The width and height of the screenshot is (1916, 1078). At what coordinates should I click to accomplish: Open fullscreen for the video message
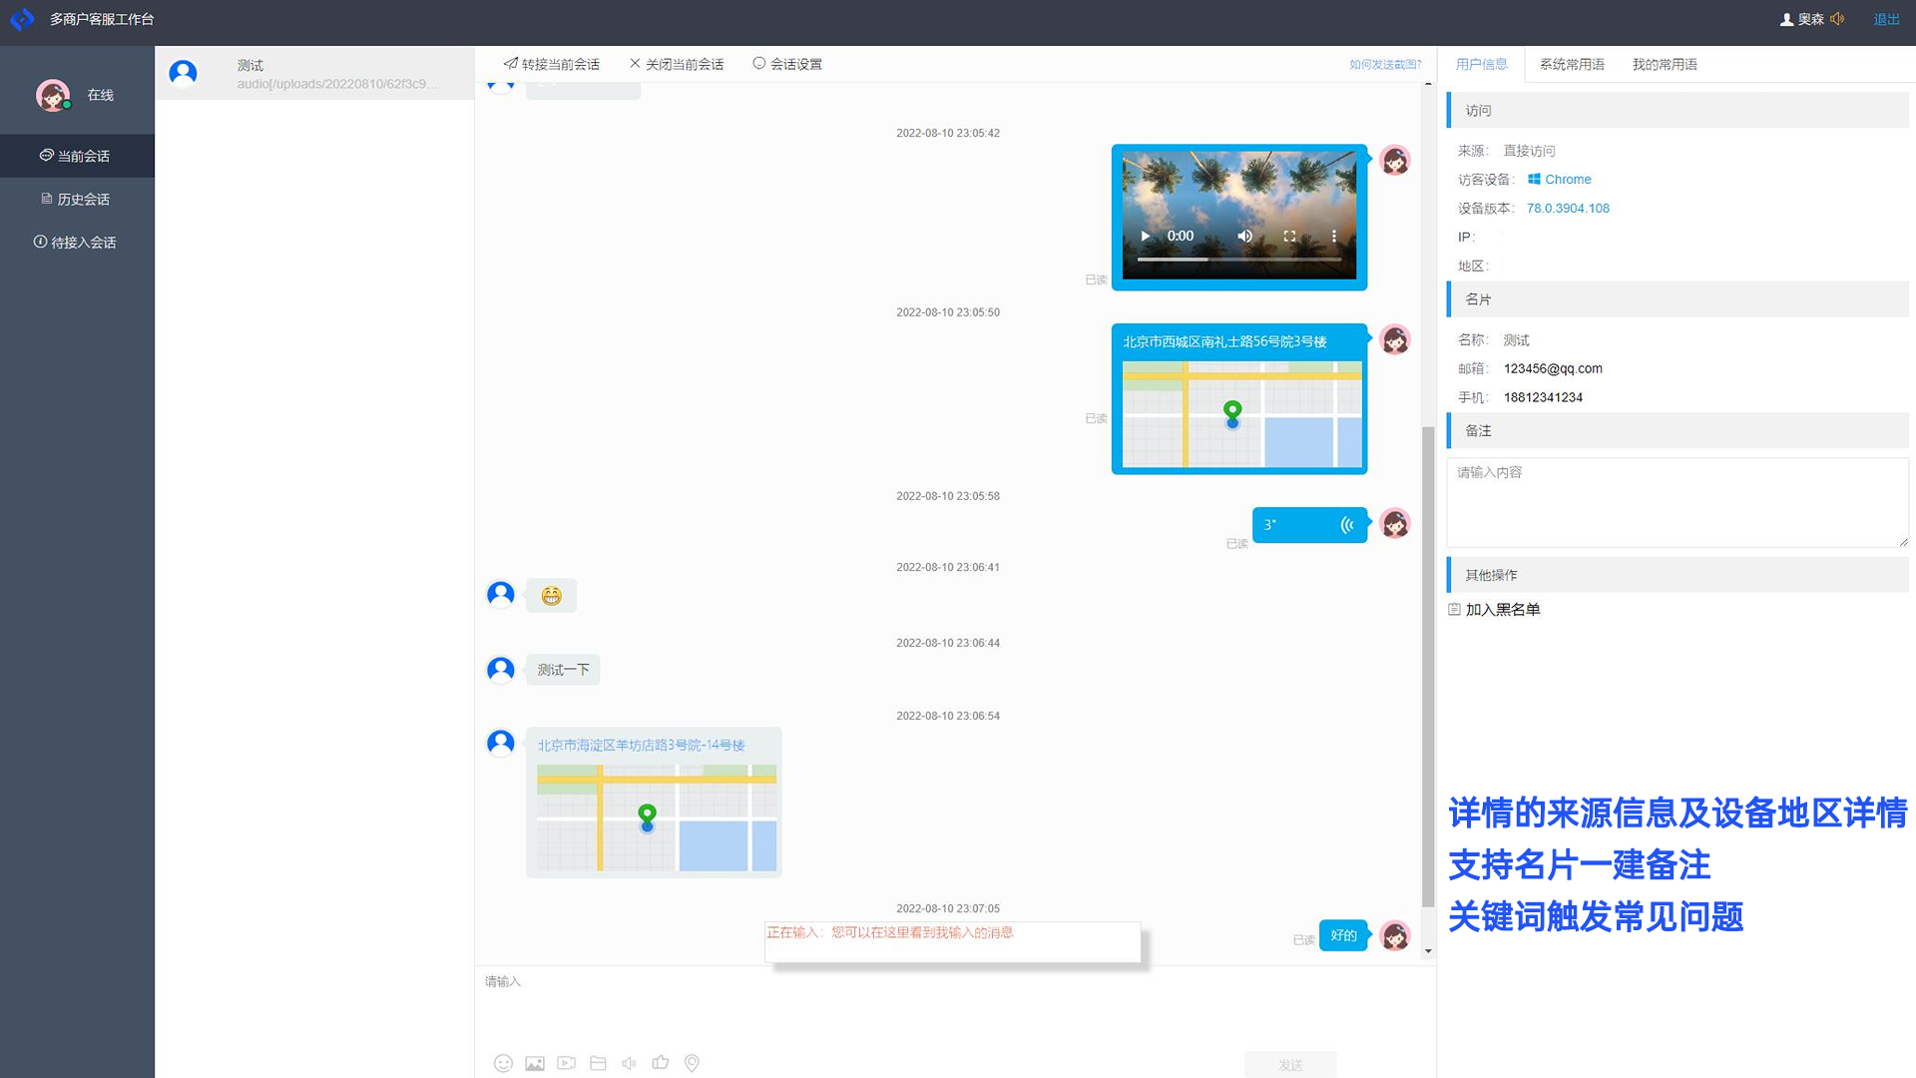tap(1289, 237)
